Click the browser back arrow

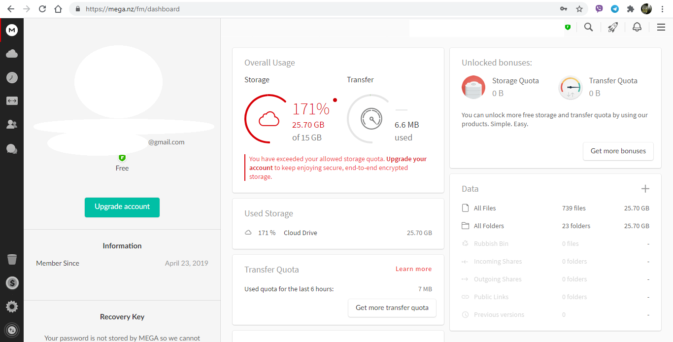click(10, 9)
